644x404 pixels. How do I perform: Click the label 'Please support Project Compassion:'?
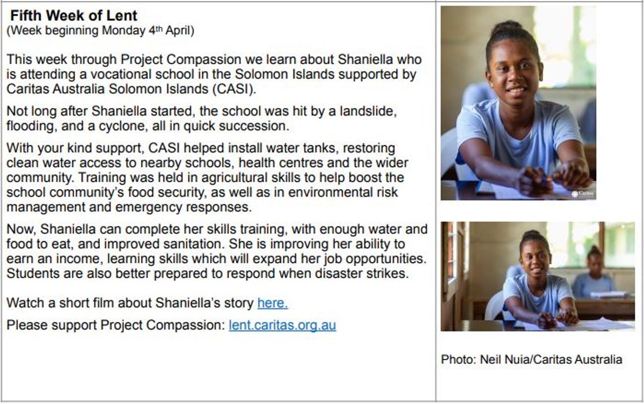(115, 326)
